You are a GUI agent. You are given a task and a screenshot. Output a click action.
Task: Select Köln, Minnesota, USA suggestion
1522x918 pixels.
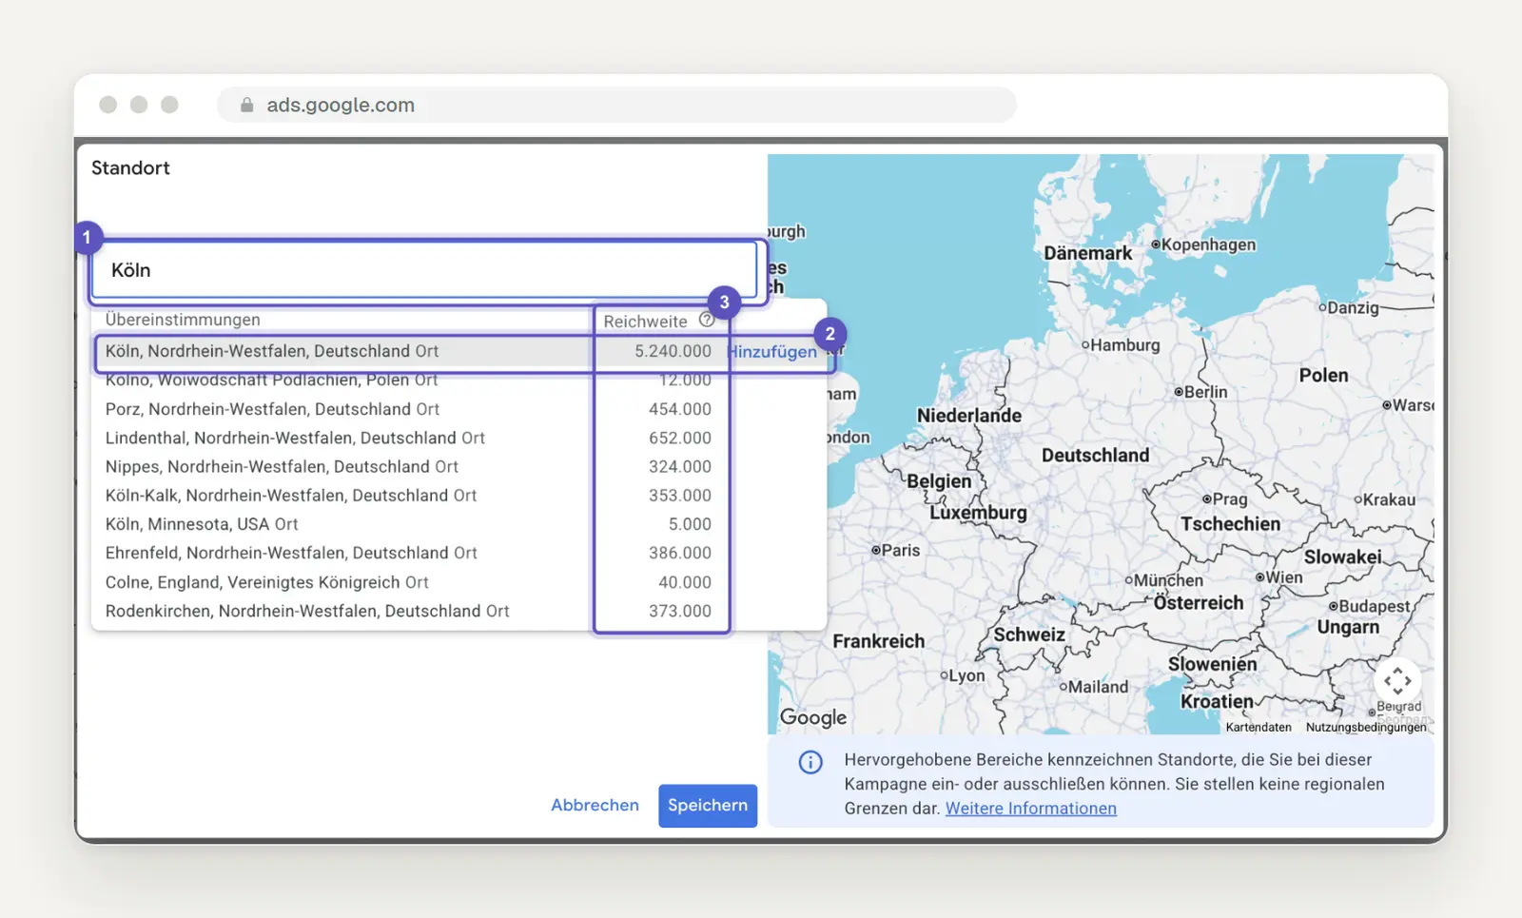tap(202, 524)
